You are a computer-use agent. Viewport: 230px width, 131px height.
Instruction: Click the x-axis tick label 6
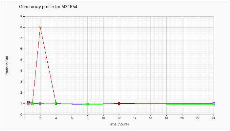72,118
